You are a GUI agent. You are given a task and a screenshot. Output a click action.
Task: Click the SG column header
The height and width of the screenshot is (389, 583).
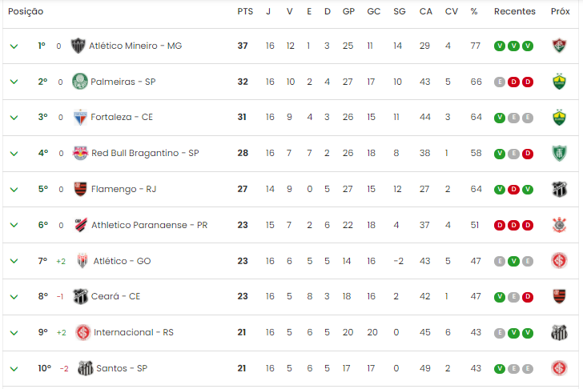[400, 11]
